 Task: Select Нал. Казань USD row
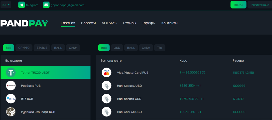coord(184,86)
